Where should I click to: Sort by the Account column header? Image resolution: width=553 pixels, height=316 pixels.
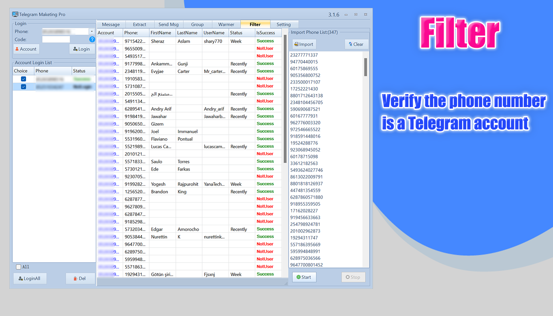tap(110, 33)
